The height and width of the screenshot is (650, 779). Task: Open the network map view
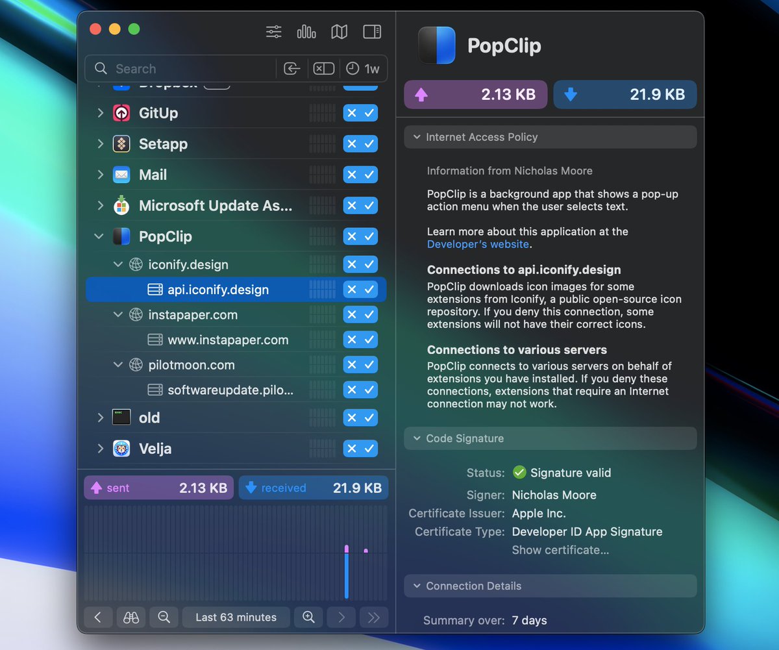click(339, 31)
